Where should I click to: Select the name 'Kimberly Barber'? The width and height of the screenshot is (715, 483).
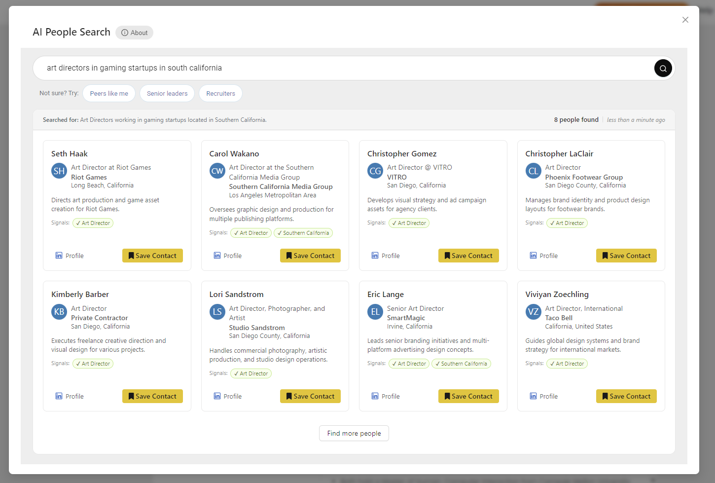(x=80, y=295)
